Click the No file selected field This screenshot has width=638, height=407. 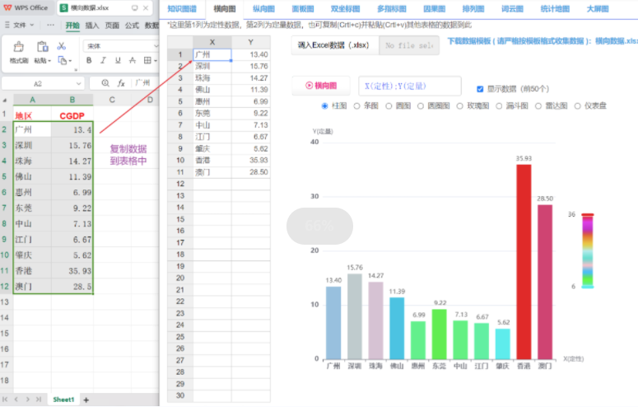click(x=409, y=45)
